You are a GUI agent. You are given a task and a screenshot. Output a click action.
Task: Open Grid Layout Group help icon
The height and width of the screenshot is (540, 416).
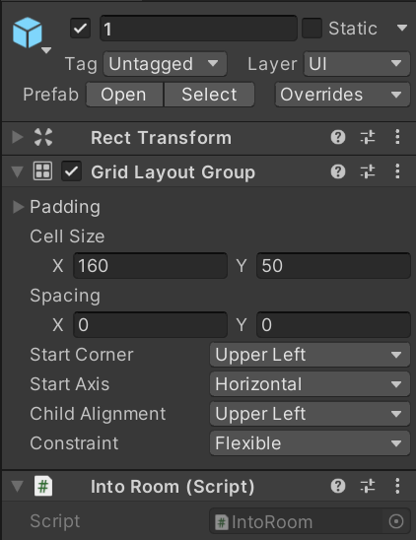(338, 171)
